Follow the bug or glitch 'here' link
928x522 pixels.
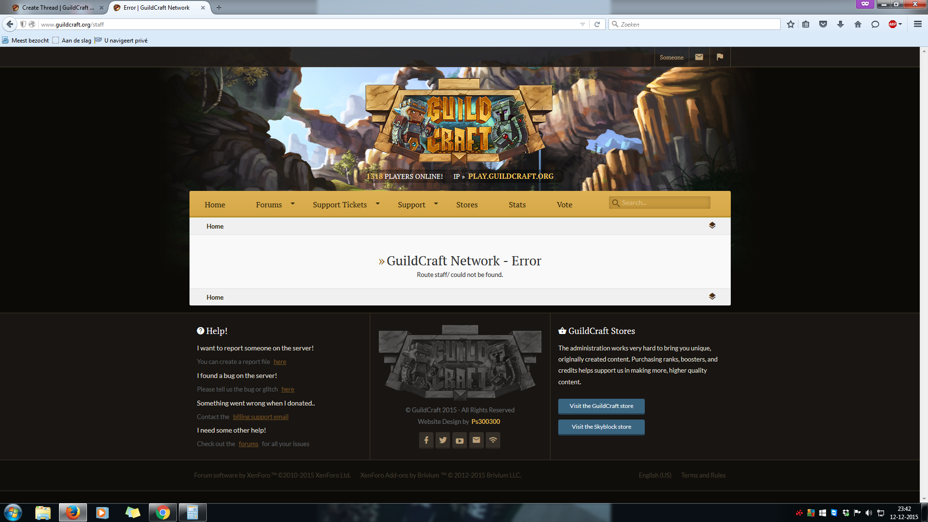coord(288,389)
